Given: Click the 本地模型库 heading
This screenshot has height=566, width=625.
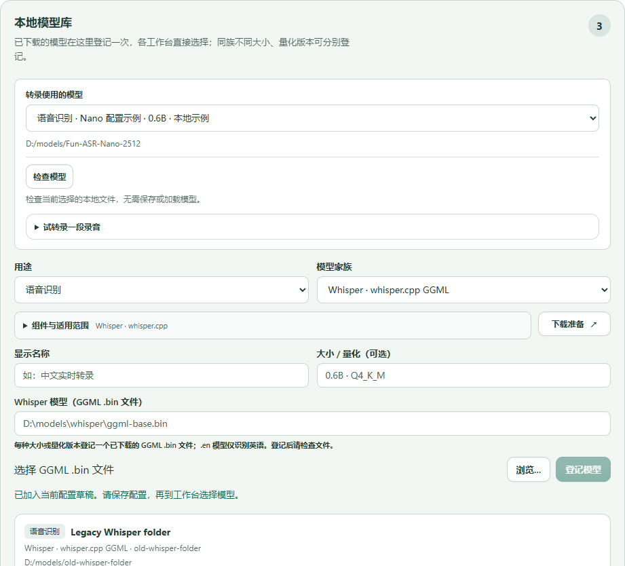Looking at the screenshot, I should coord(43,22).
